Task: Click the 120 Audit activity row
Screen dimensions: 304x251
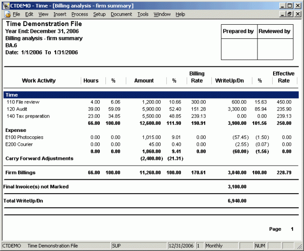Action: point(19,109)
